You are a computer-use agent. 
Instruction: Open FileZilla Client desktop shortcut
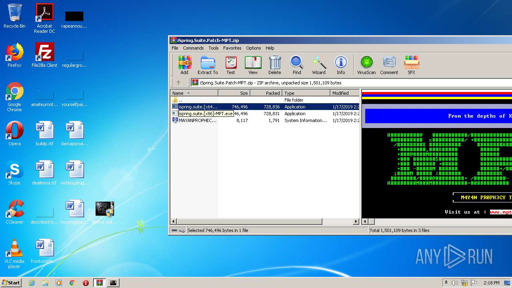(x=44, y=55)
